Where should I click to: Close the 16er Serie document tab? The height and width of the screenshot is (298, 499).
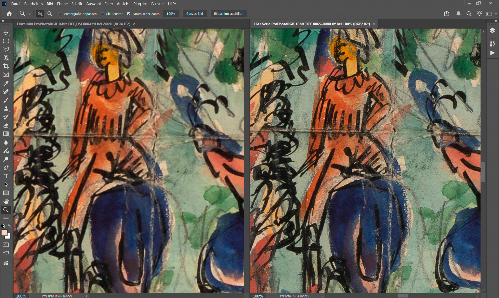(374, 24)
